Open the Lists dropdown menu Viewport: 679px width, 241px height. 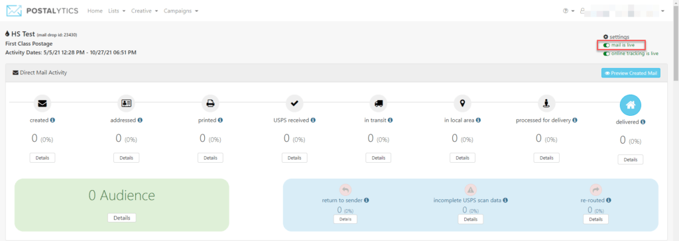click(117, 11)
